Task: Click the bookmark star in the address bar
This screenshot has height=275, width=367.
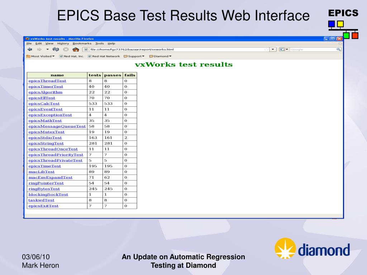Action: tap(266, 49)
